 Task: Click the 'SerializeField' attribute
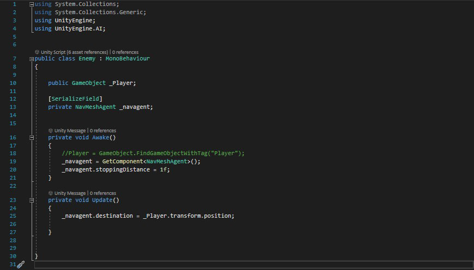(75, 99)
